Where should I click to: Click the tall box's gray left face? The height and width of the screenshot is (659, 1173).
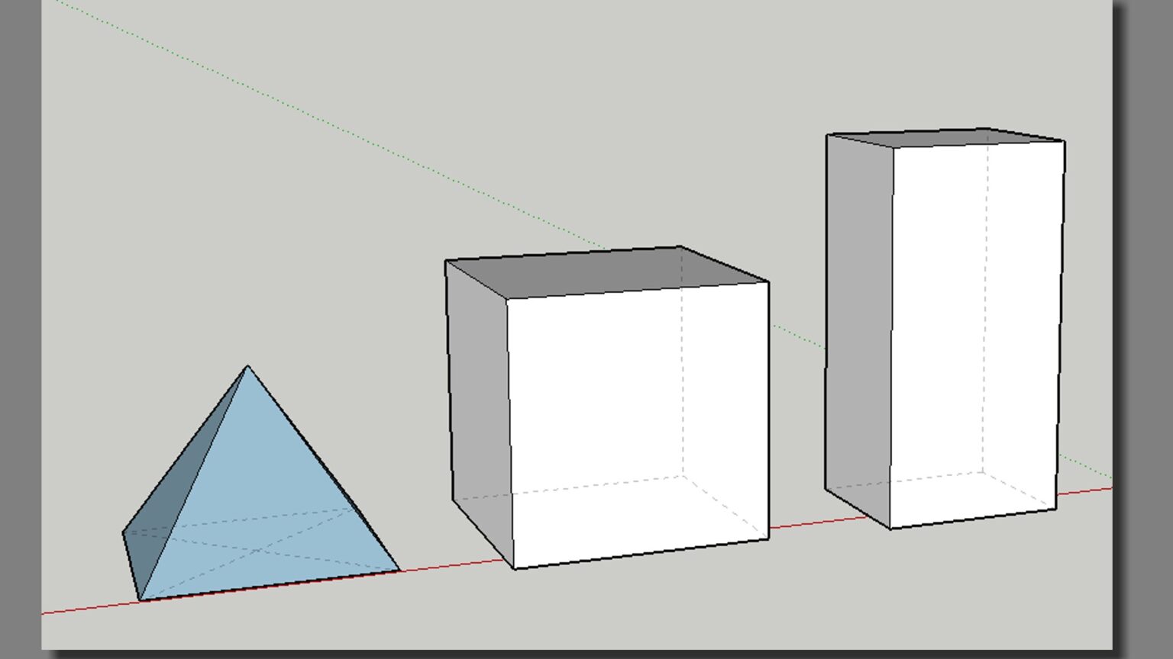pyautogui.click(x=858, y=320)
